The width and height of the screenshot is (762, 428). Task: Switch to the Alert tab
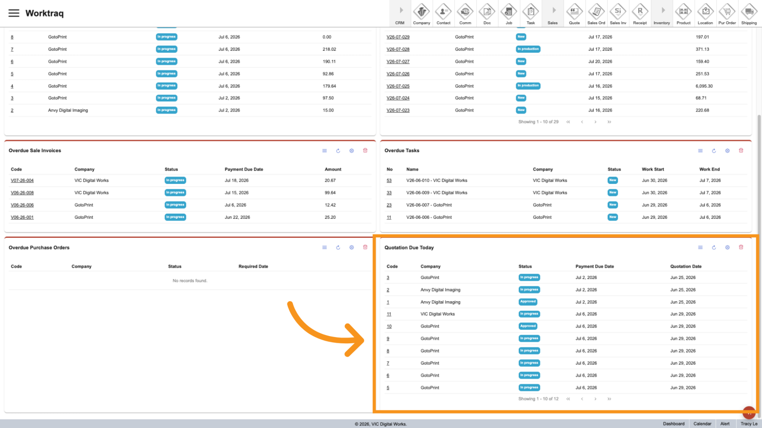click(x=725, y=424)
